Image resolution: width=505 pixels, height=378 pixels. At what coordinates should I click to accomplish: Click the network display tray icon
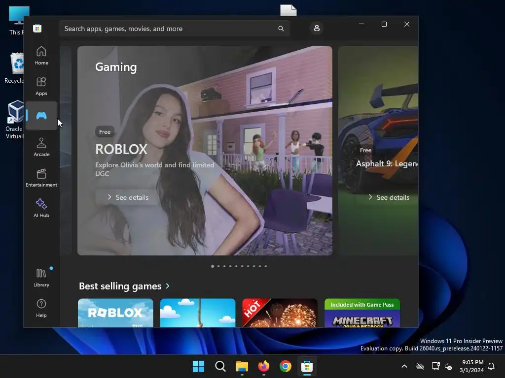coord(435,366)
